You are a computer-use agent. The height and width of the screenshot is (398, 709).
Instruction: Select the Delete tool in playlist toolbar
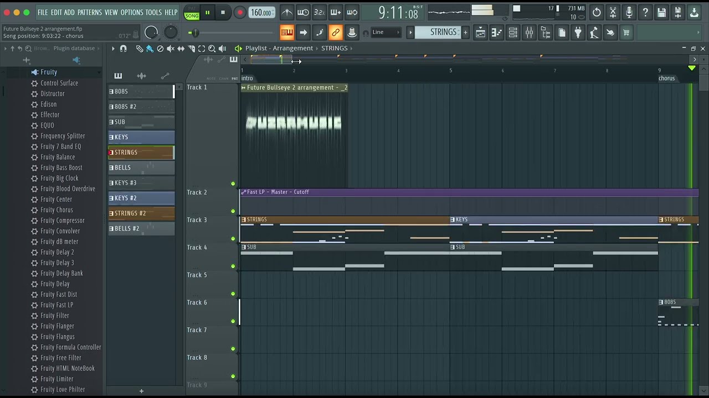tap(160, 49)
